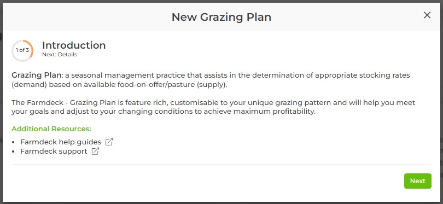Click the '1 of 3' step progress ring
This screenshot has width=443, height=204.
[22, 50]
